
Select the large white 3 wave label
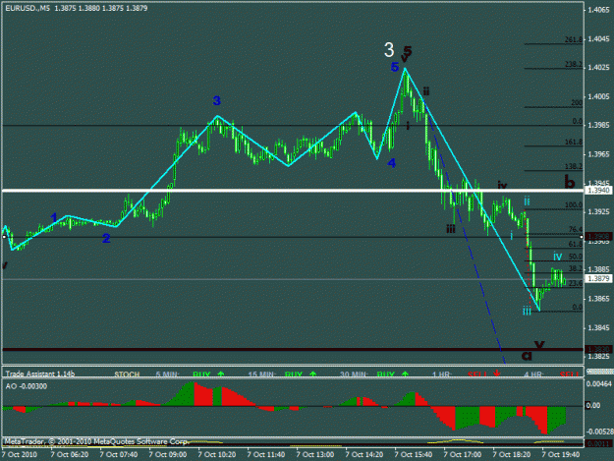(389, 50)
